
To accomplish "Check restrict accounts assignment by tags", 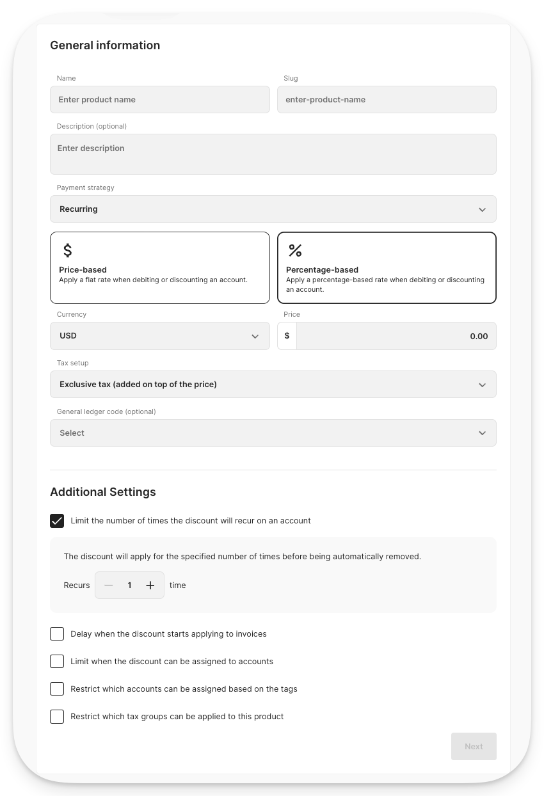I will [57, 689].
